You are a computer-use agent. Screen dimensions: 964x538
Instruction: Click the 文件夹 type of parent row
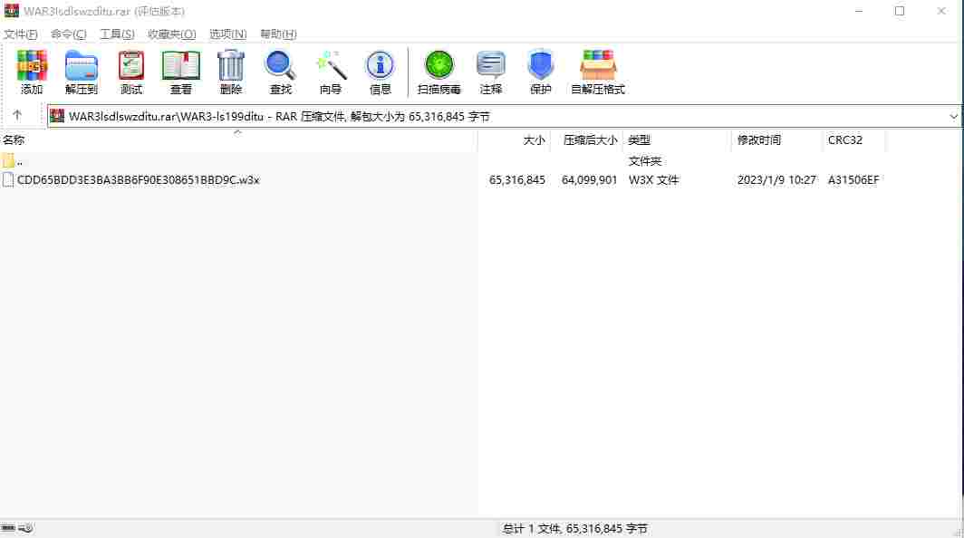click(x=645, y=161)
